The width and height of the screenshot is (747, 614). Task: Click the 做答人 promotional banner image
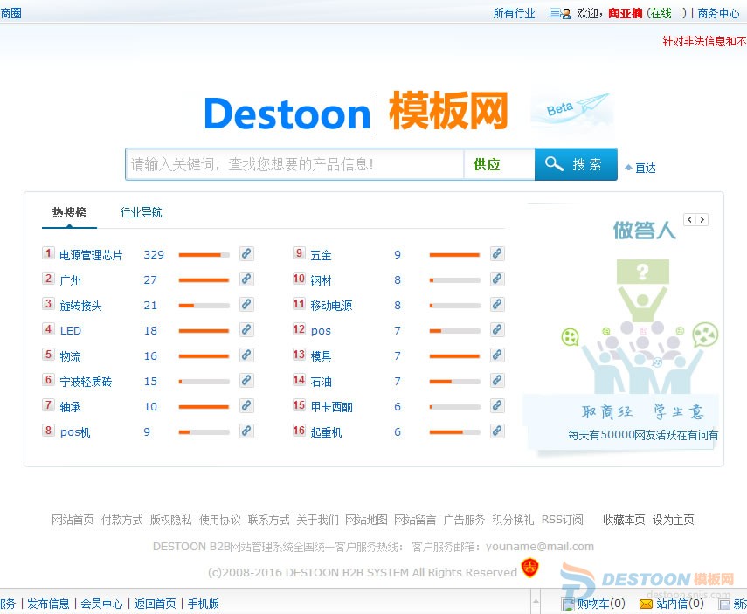tap(622, 328)
